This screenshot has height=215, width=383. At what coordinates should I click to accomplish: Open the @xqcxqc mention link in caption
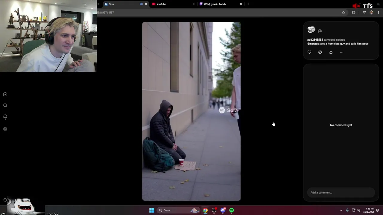click(313, 44)
